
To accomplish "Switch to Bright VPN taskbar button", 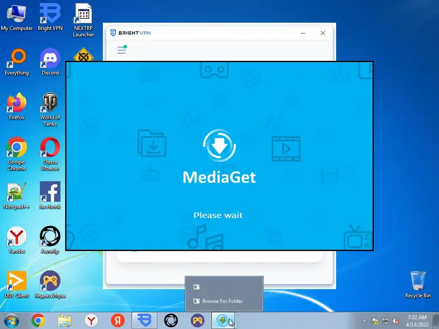I will 144,320.
